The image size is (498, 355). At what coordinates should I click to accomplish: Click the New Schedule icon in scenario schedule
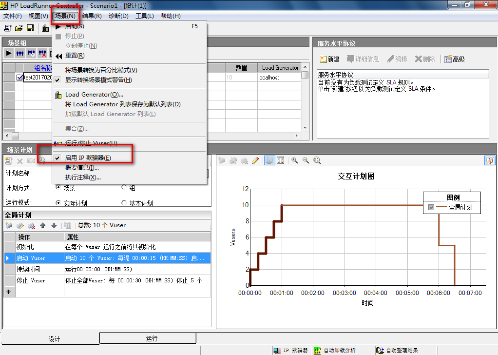click(9, 161)
